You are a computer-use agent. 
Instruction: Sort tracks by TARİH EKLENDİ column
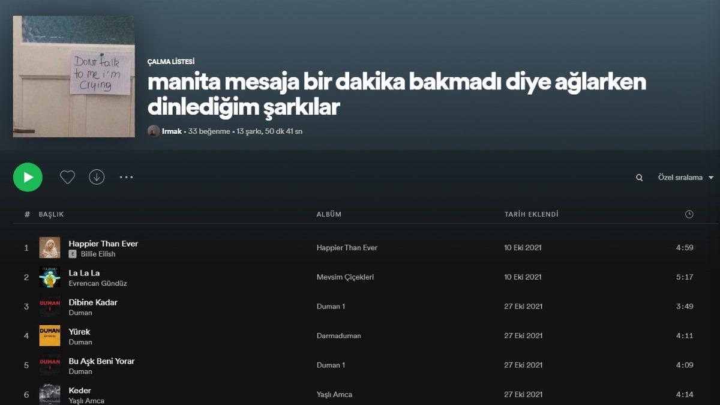click(532, 214)
